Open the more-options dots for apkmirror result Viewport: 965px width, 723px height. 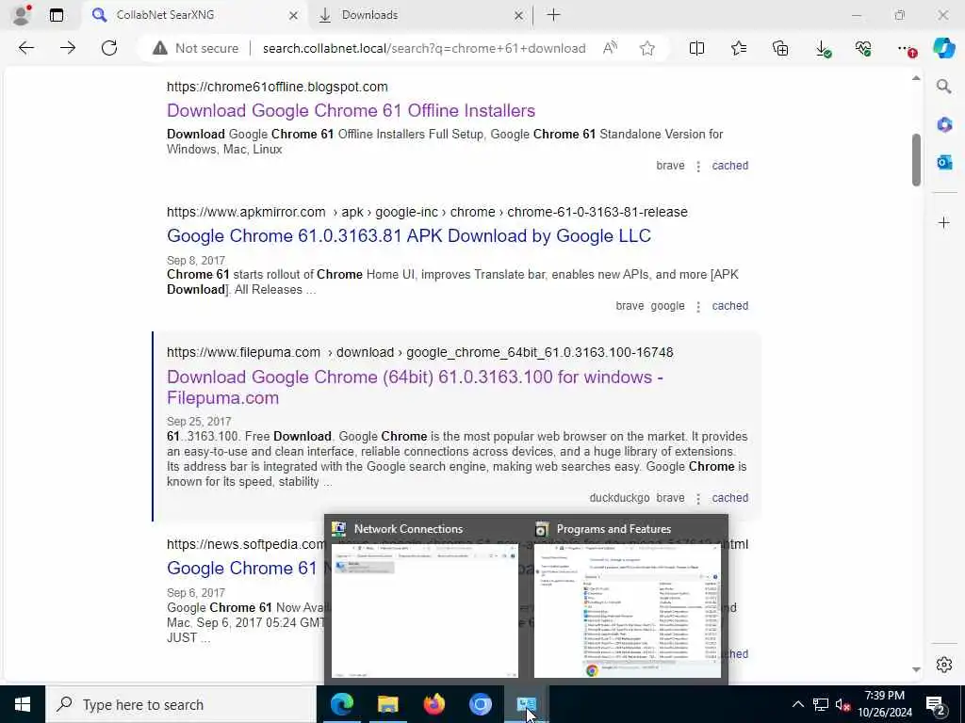[x=698, y=306]
